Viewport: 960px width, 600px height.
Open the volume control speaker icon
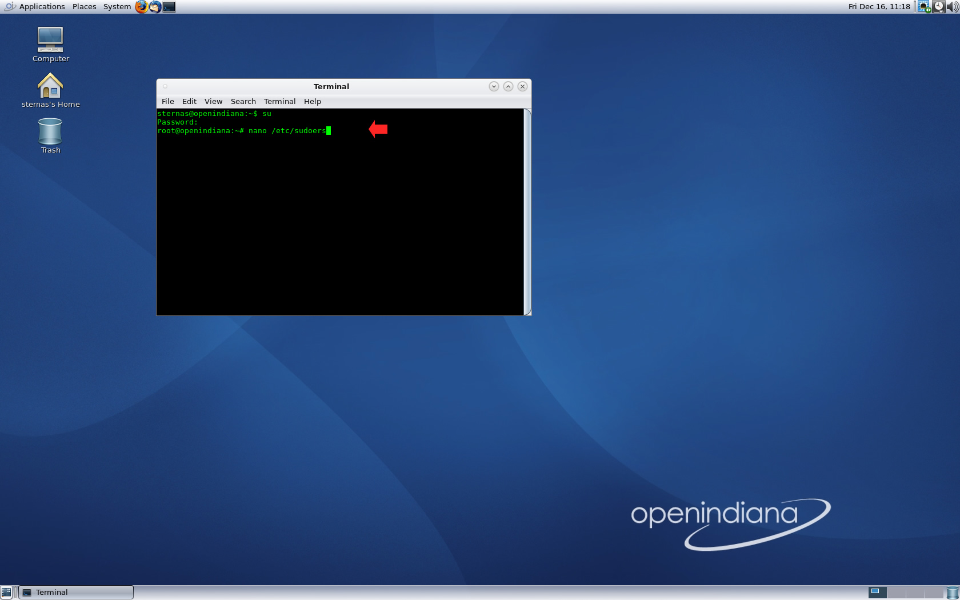pos(953,7)
